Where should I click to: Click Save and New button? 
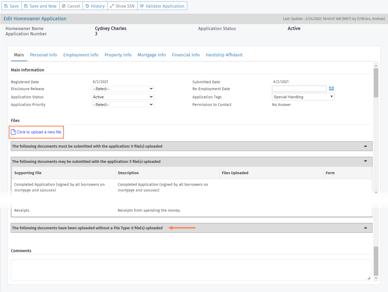(40, 6)
